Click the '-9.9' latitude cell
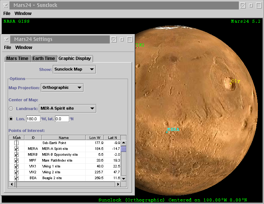 [x=112, y=143]
